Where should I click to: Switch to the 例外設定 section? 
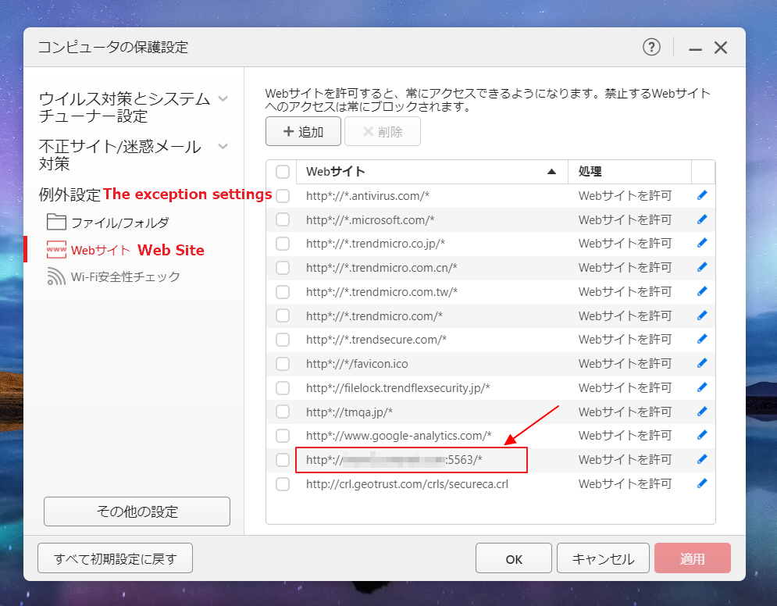70,194
